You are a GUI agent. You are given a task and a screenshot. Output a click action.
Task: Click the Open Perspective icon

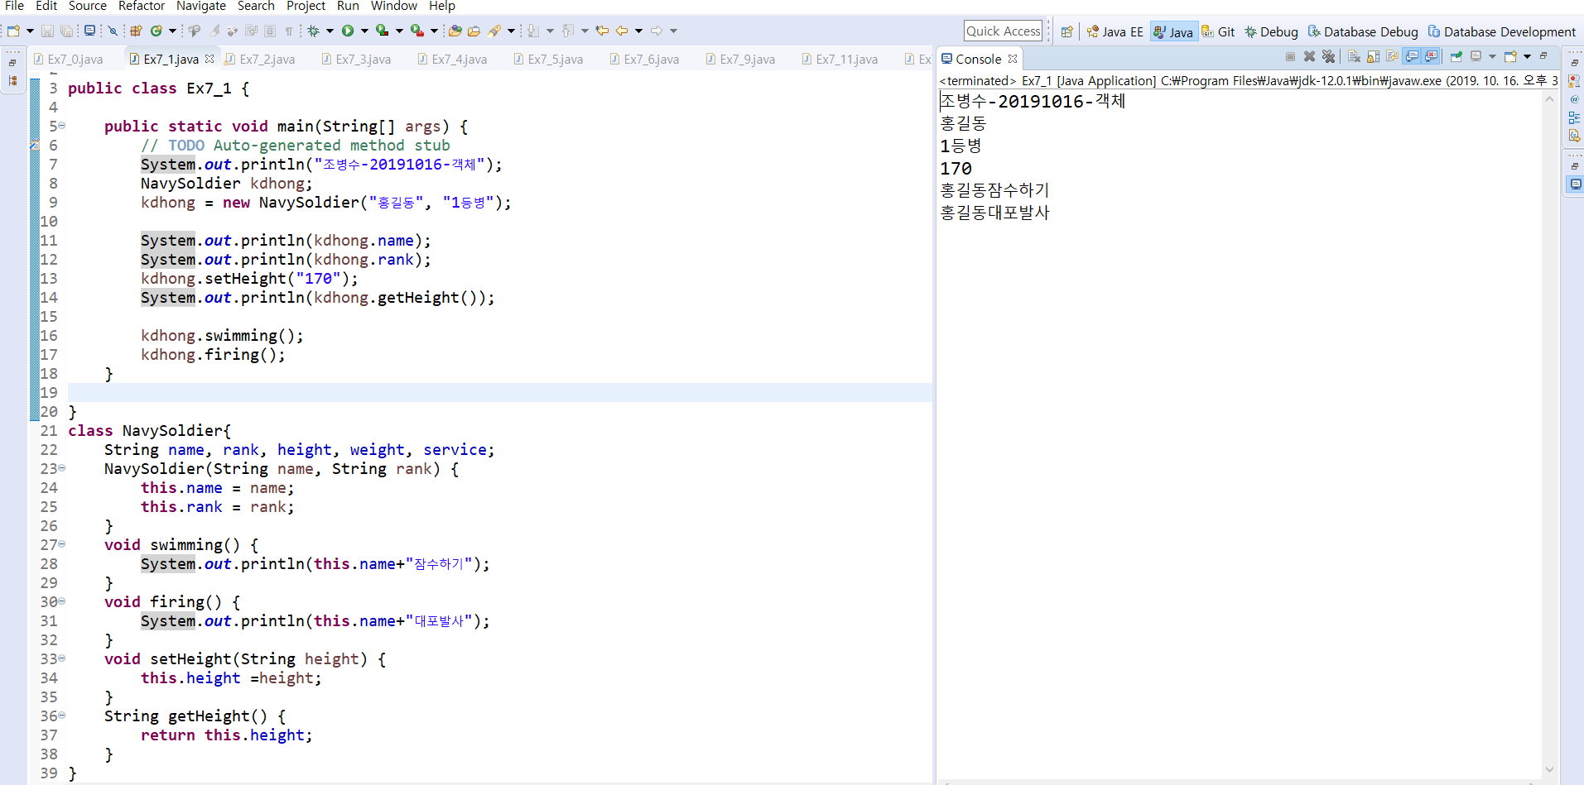pyautogui.click(x=1066, y=31)
